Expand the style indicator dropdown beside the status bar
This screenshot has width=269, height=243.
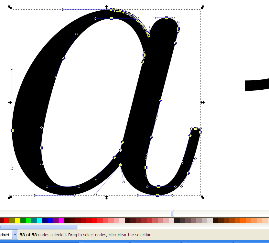(x=15, y=235)
